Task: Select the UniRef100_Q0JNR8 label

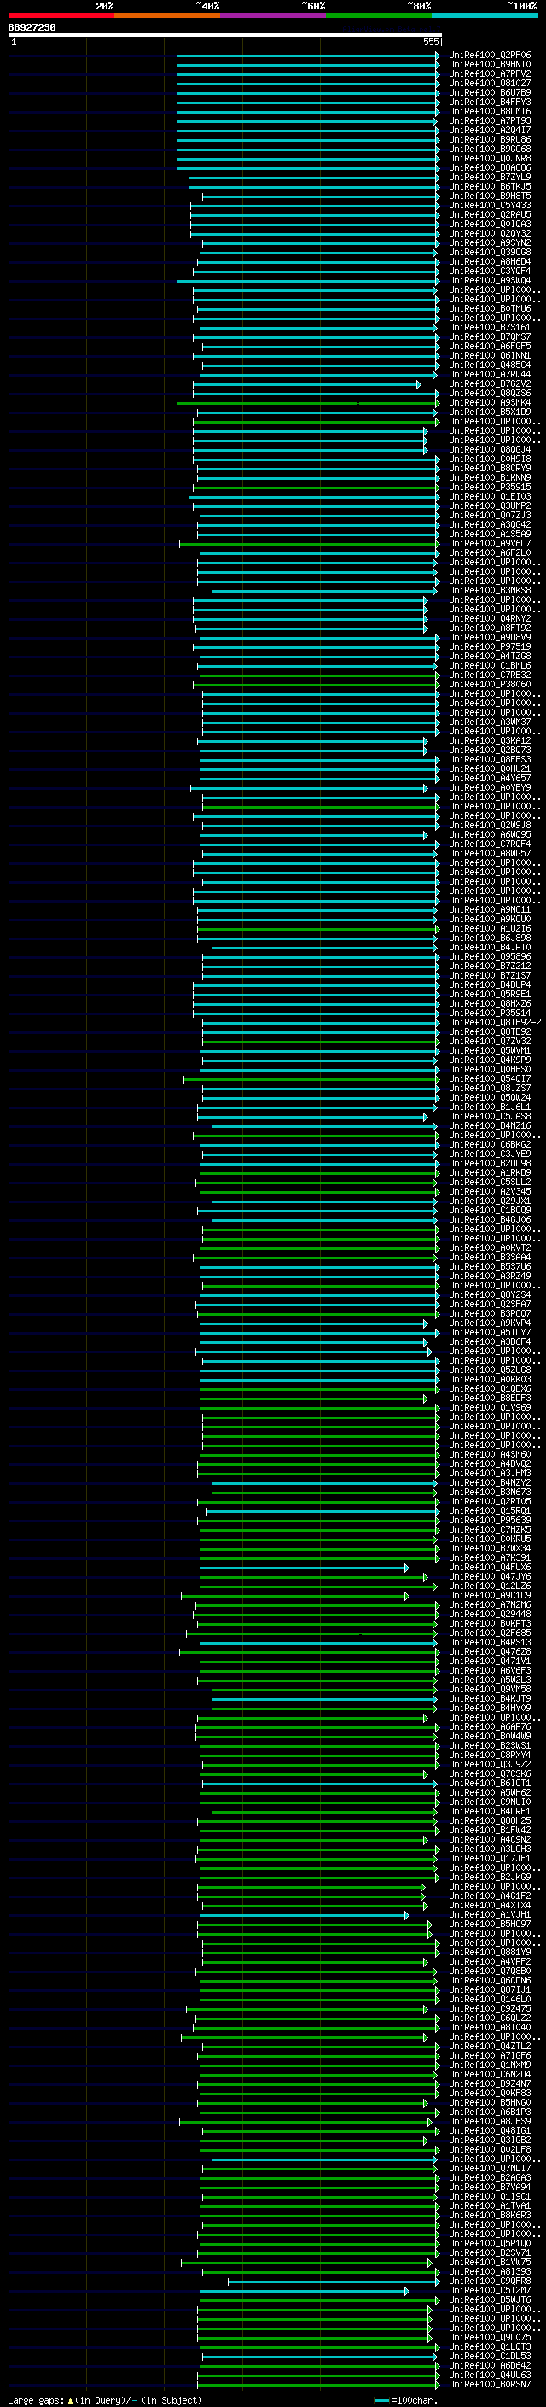Action: (x=489, y=158)
